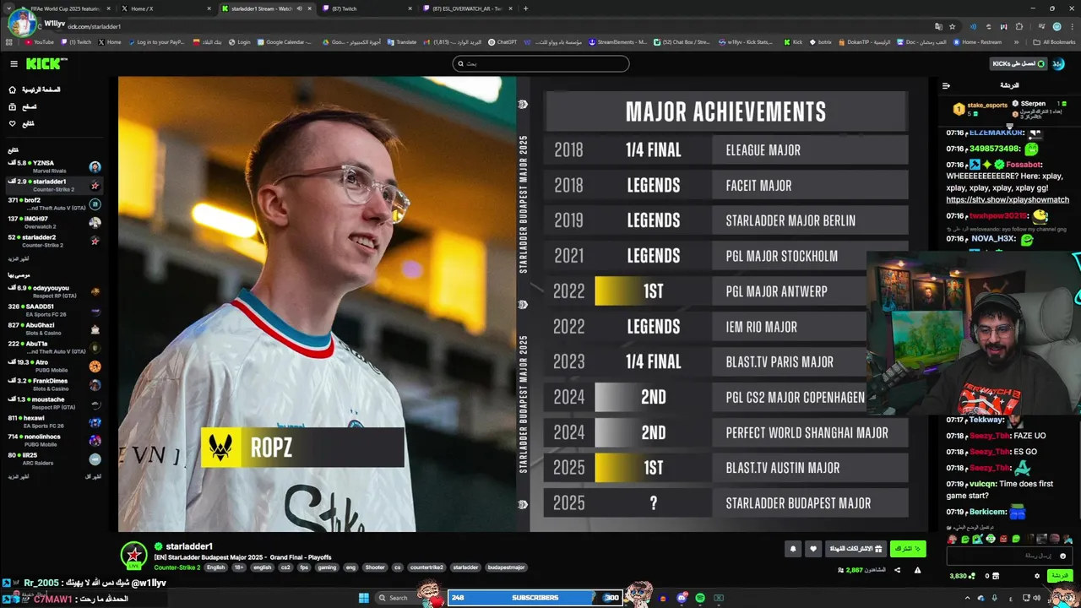Open nonolinhocs PUBG Mobile channel
1081x608 pixels.
pos(54,440)
